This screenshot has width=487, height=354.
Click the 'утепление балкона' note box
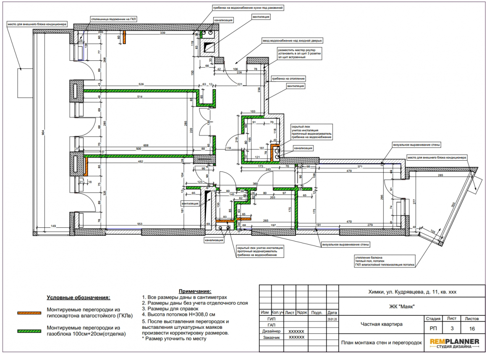point(385,261)
